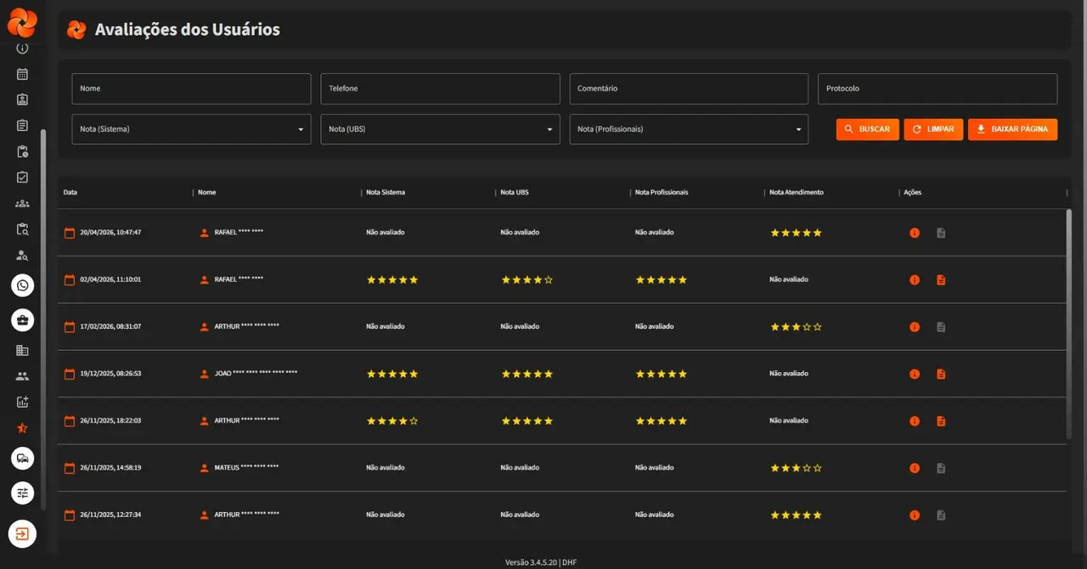Click the Nota Atendimento column header

coord(797,193)
